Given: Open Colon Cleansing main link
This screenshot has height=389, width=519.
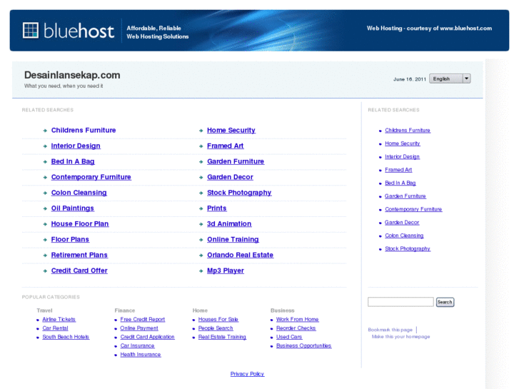Looking at the screenshot, I should click(x=79, y=193).
